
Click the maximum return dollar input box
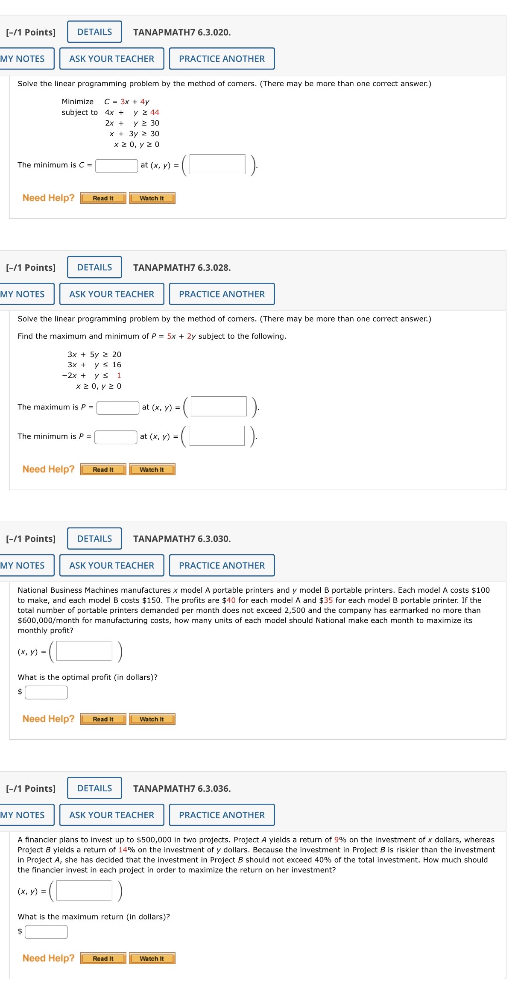tap(46, 932)
